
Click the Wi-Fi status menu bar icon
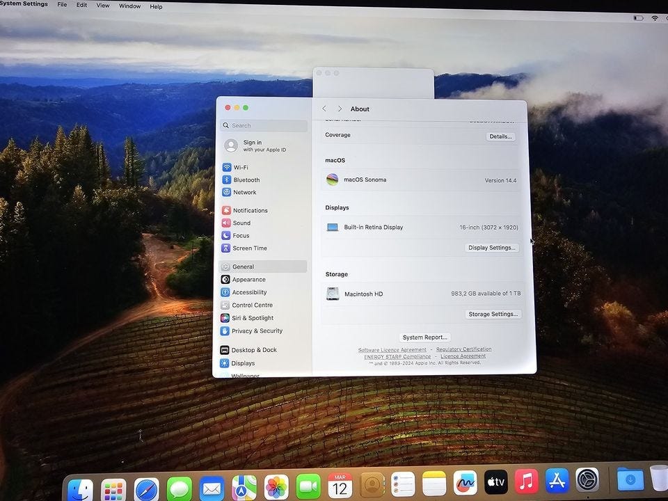pos(655,18)
